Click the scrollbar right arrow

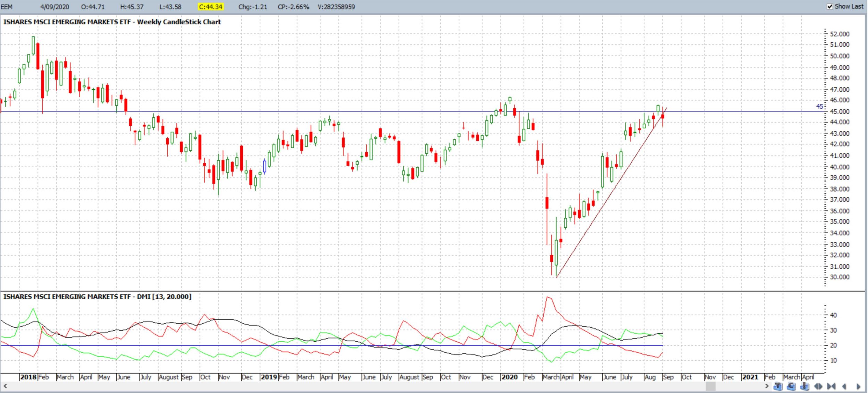tap(767, 386)
